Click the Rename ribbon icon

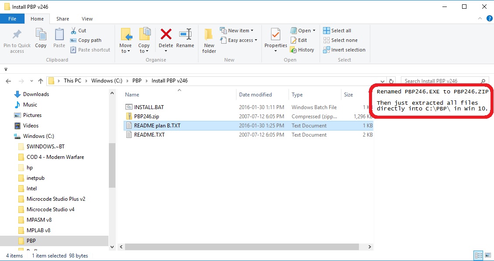click(185, 34)
